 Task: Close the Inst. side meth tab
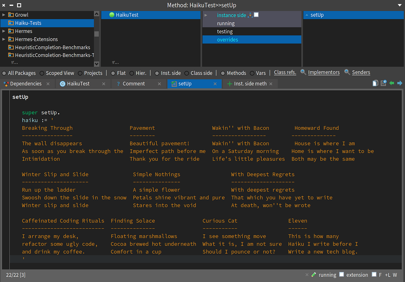point(271,84)
